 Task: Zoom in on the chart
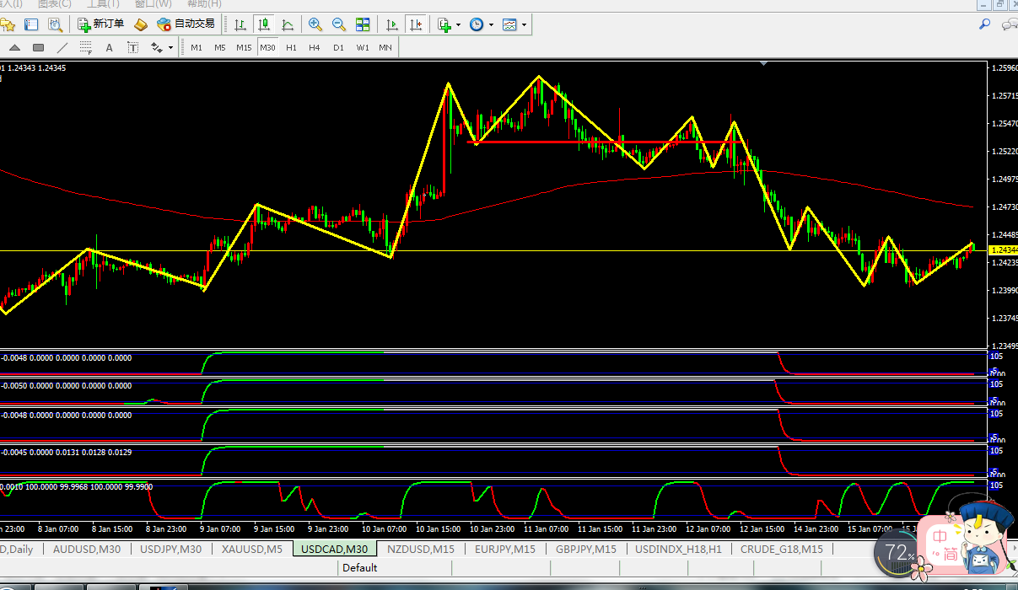pos(315,24)
